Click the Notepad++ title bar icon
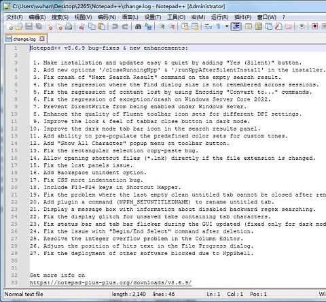 click(x=7, y=6)
